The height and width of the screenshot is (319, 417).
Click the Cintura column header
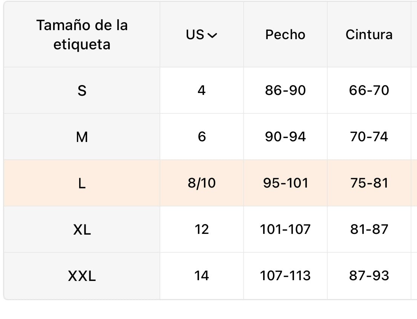(x=369, y=35)
